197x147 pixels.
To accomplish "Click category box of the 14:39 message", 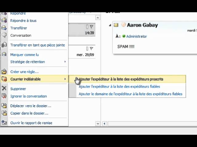I will pyautogui.click(x=87, y=27).
